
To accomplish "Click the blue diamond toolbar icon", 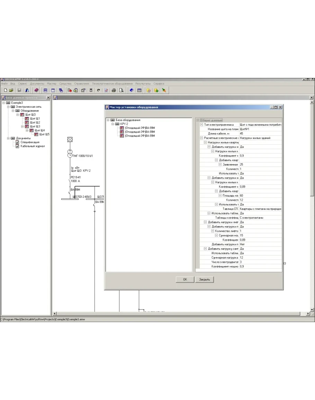I will click(x=131, y=90).
